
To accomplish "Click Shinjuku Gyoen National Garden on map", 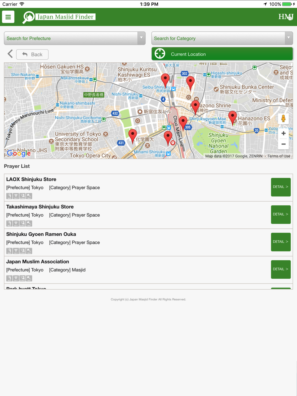I will (219, 143).
